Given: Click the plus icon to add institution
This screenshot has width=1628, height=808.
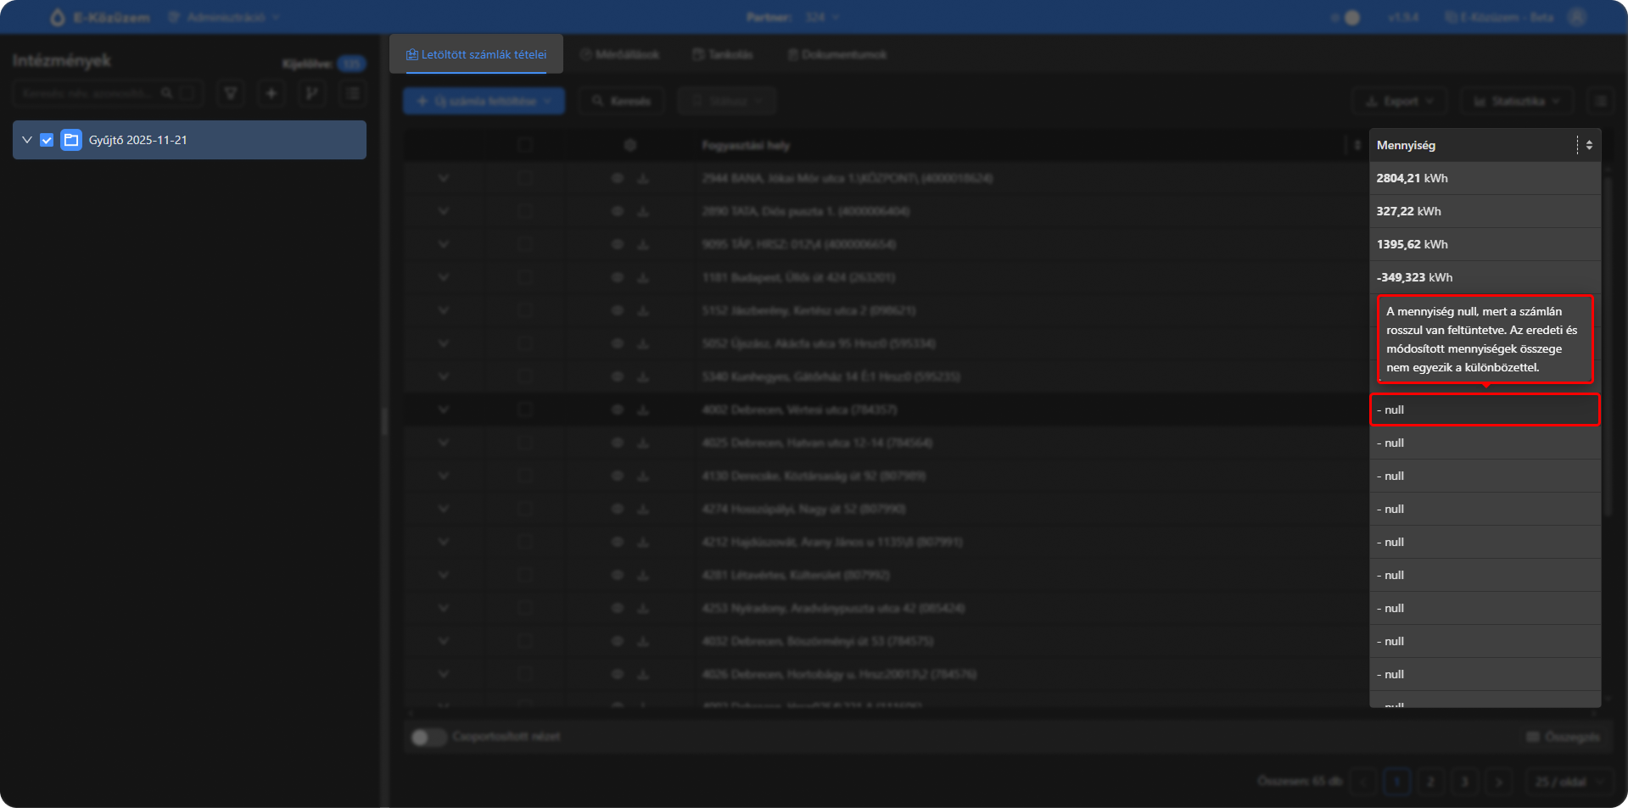Looking at the screenshot, I should [271, 93].
